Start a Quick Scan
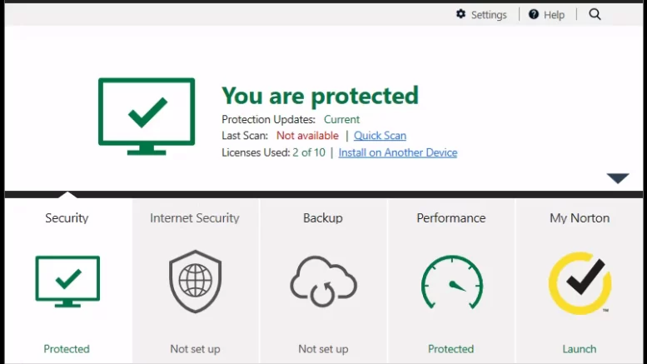 380,136
